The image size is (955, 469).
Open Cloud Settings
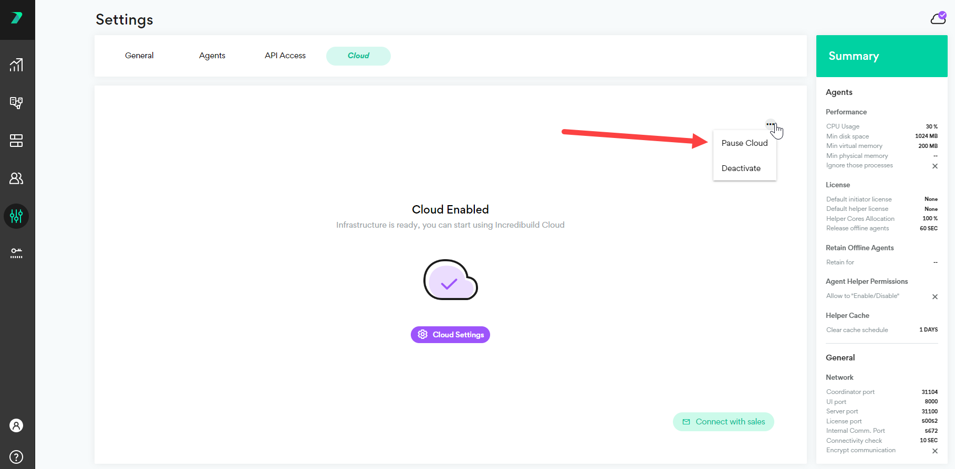coord(450,335)
